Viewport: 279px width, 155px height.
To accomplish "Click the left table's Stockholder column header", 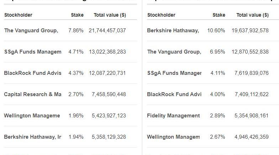I will tap(18, 15).
